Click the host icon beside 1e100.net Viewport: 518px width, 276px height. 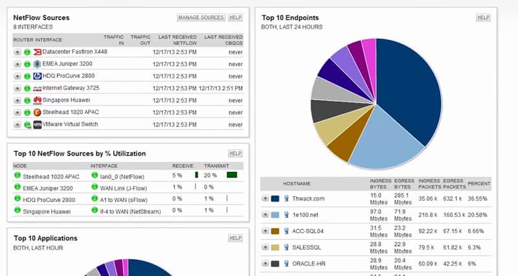[x=286, y=214]
